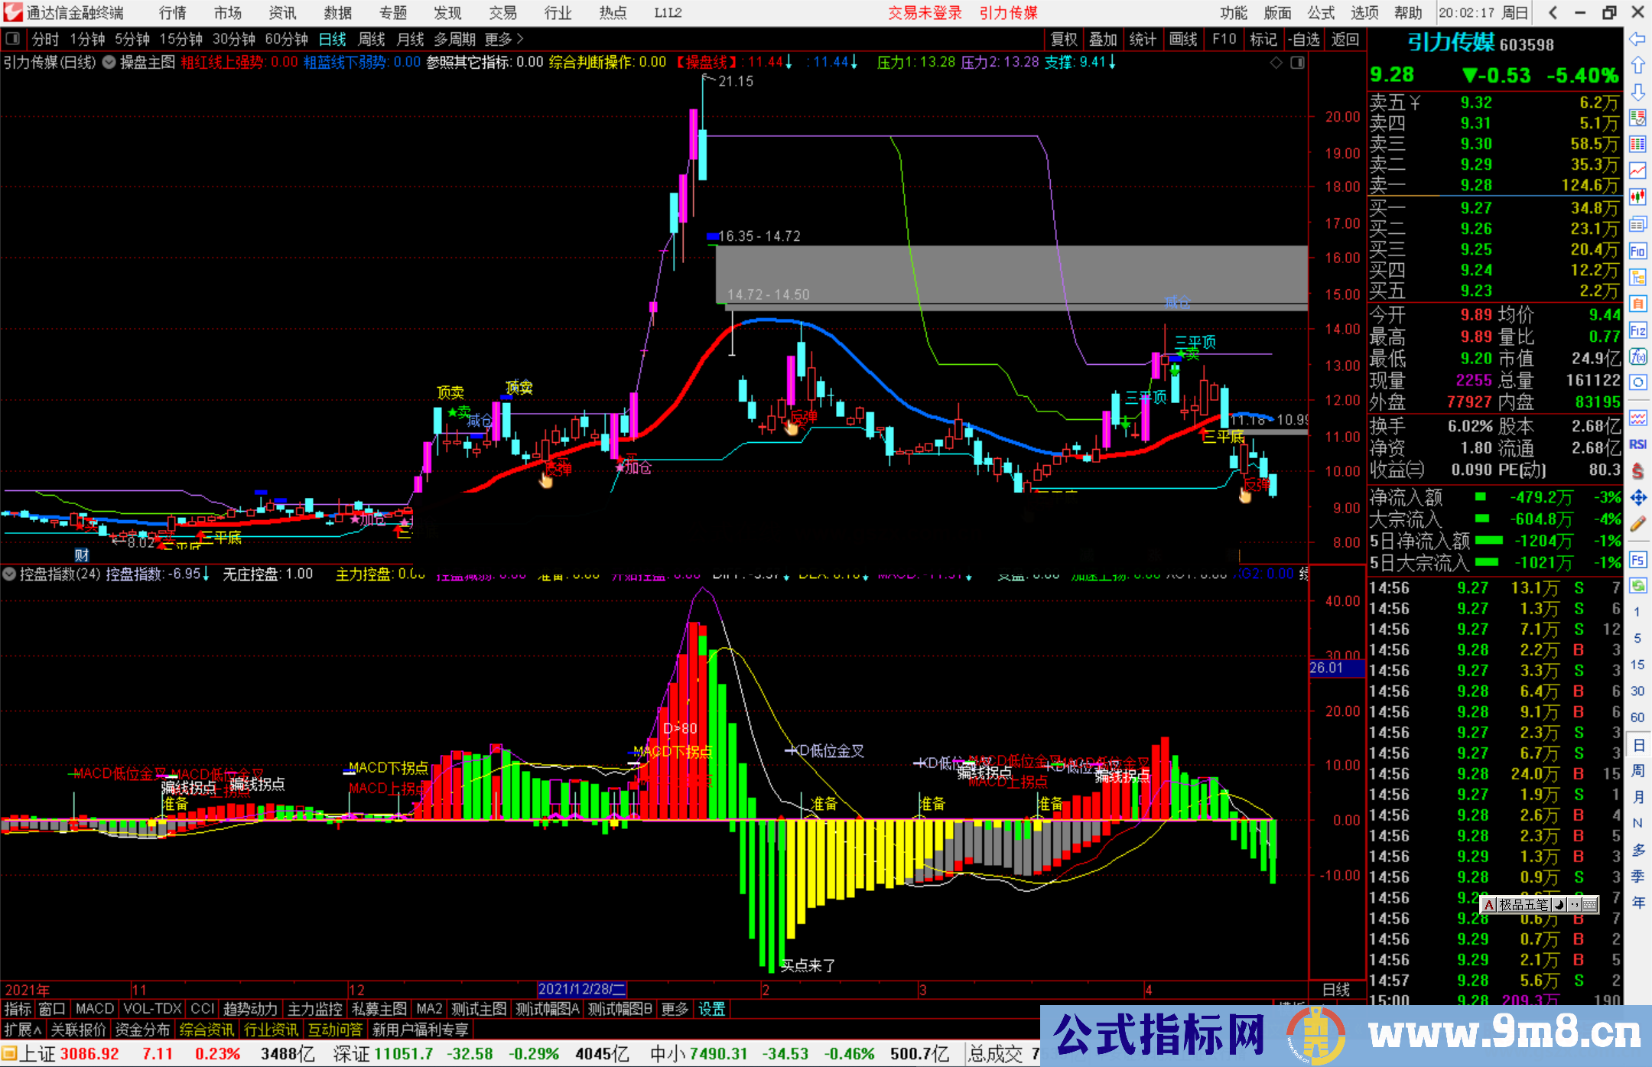1652x1067 pixels.
Task: Open the K-line candlestick chart icon
Action: coord(1637,197)
